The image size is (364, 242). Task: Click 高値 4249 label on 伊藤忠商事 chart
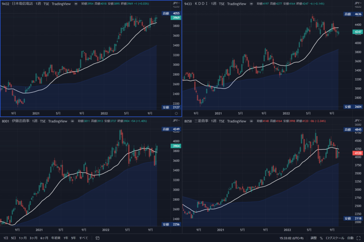(x=171, y=129)
